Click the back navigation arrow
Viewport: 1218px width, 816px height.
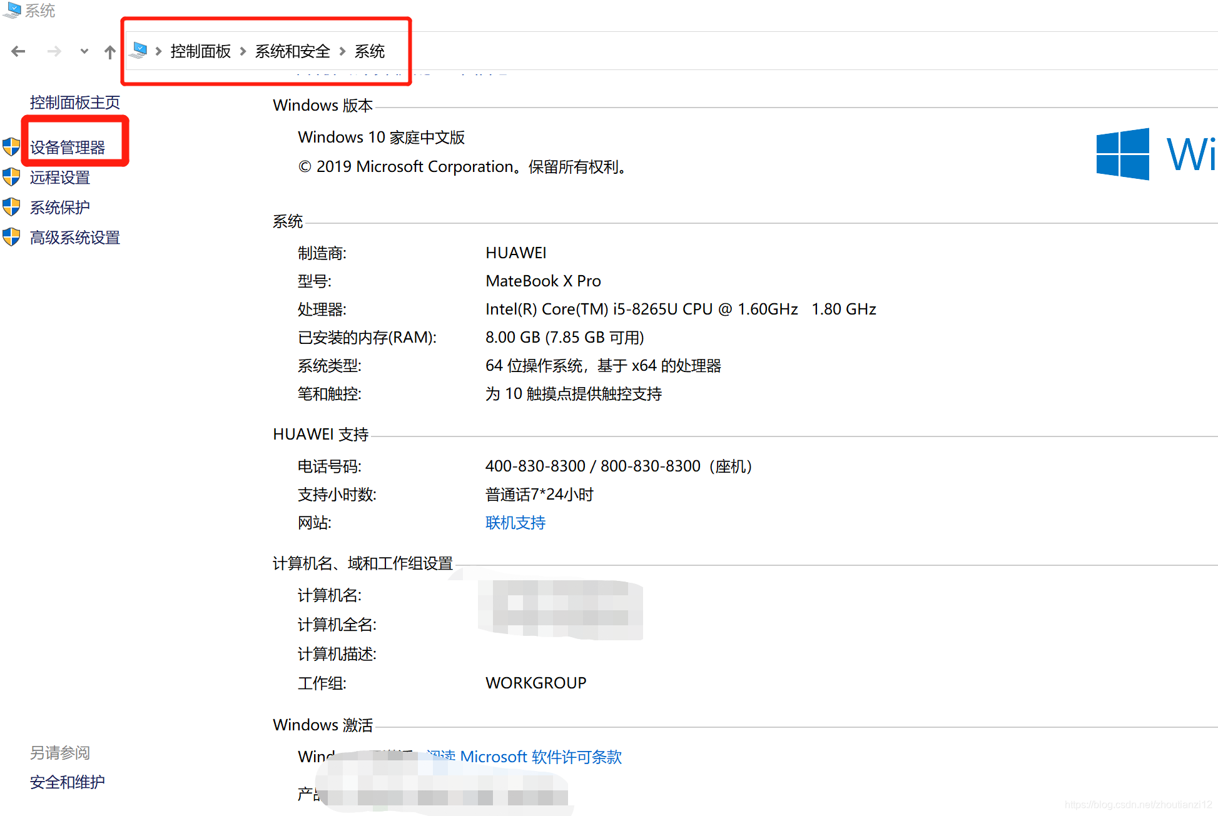pos(18,51)
